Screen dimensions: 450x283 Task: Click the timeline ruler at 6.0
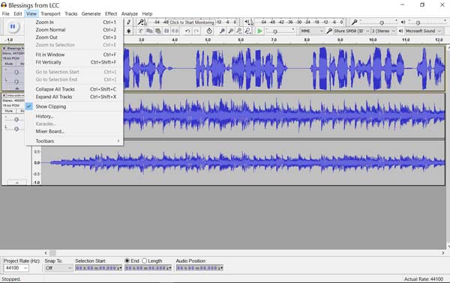coord(241,40)
